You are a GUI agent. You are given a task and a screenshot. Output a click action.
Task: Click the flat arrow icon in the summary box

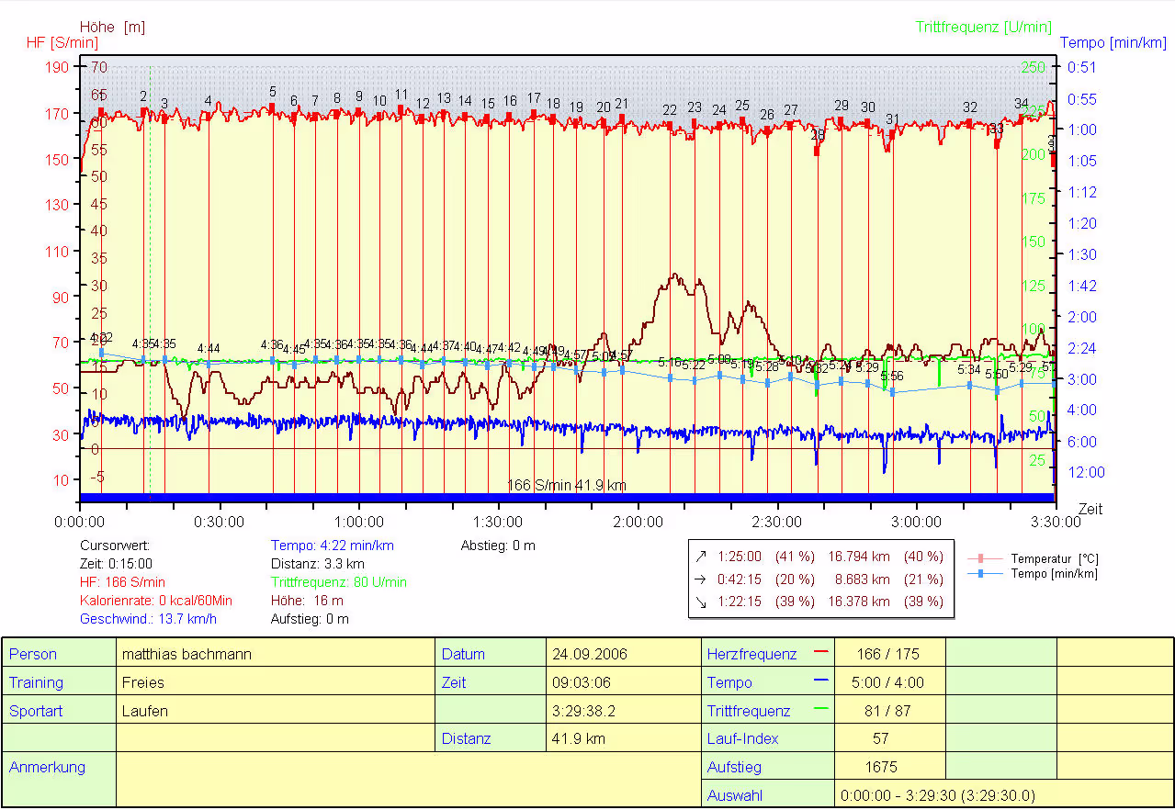pos(702,579)
